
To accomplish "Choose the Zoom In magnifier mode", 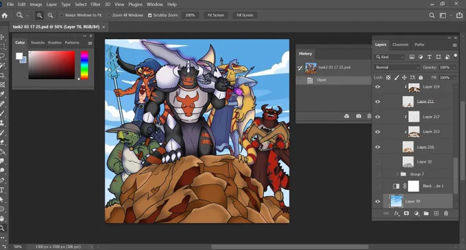I will coord(39,16).
